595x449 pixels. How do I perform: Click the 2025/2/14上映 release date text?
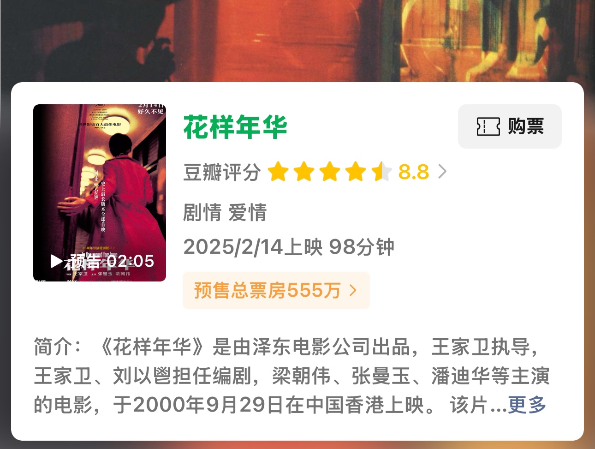pos(253,247)
